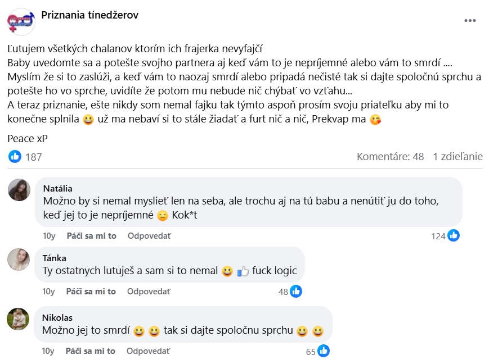Image resolution: width=489 pixels, height=364 pixels.
Task: Reply to Natália's comment via Odpovedať
Action: [149, 236]
